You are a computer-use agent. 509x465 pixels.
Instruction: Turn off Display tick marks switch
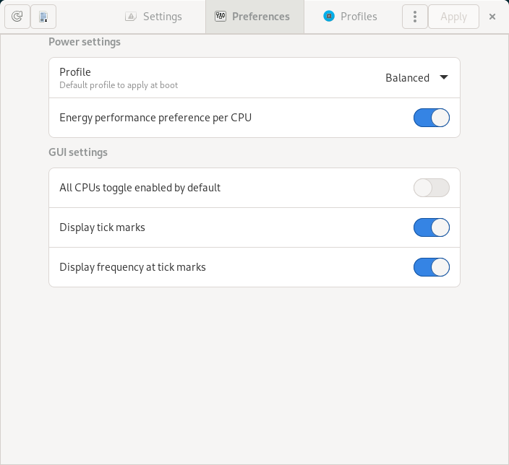[432, 227]
